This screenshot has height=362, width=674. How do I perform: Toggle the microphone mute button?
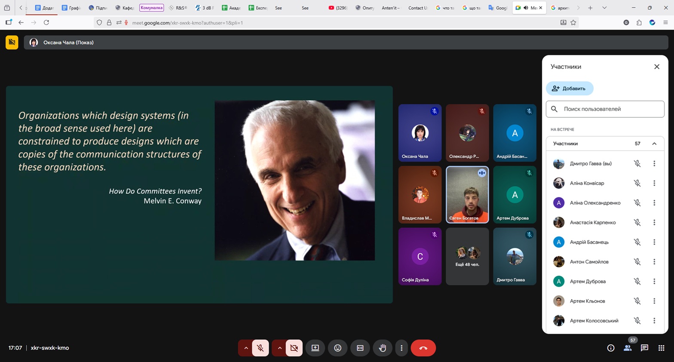pos(260,348)
